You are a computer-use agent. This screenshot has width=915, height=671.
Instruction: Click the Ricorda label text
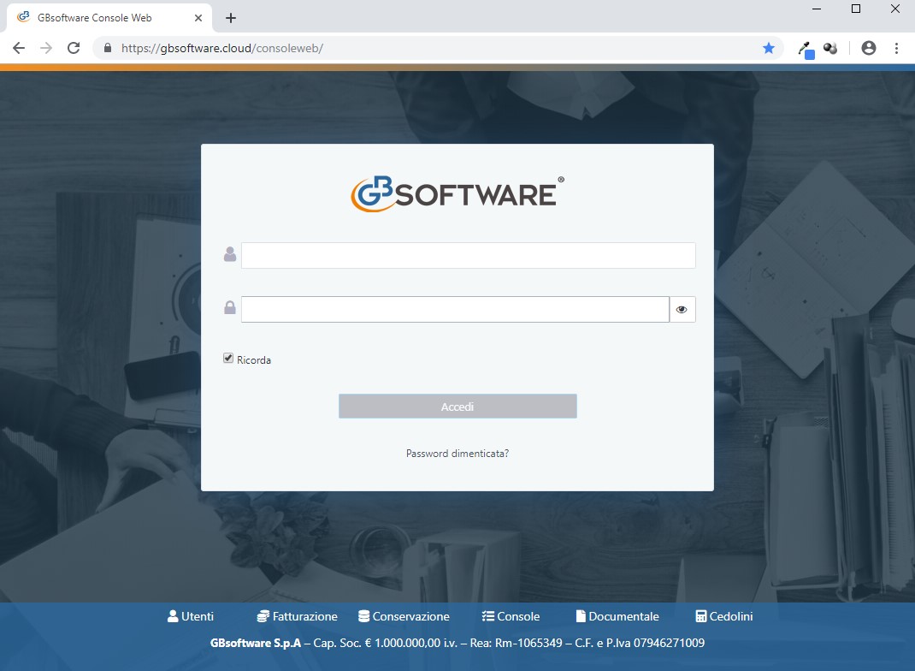pyautogui.click(x=254, y=360)
